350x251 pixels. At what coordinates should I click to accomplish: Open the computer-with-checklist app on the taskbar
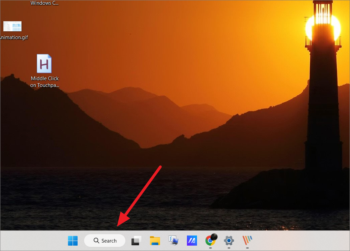pos(173,241)
